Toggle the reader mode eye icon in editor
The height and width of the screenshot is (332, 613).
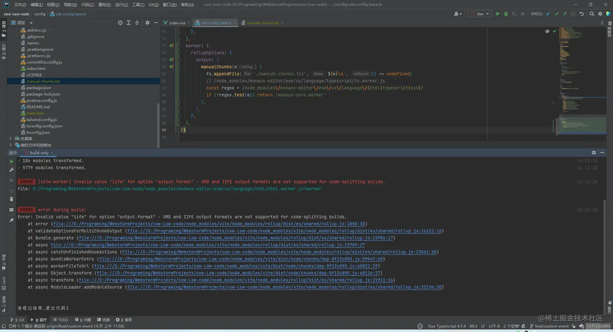click(547, 31)
